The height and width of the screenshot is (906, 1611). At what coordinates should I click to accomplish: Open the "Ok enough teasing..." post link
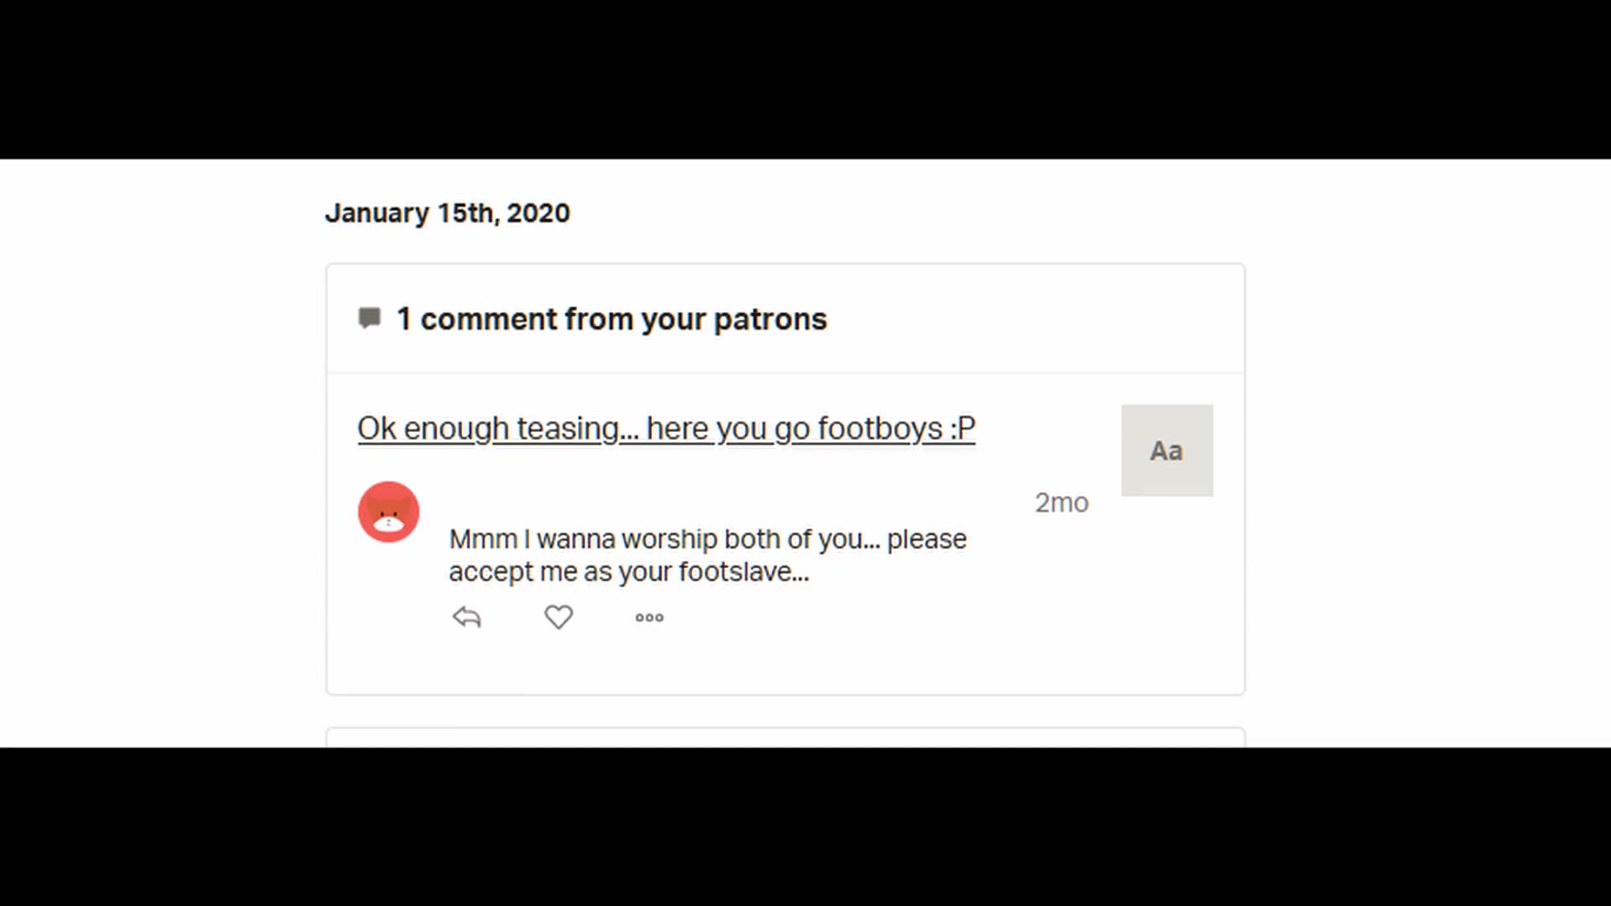[665, 429]
